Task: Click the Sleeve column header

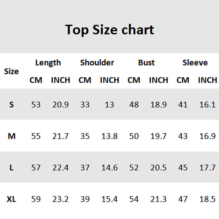Action: 195,63
